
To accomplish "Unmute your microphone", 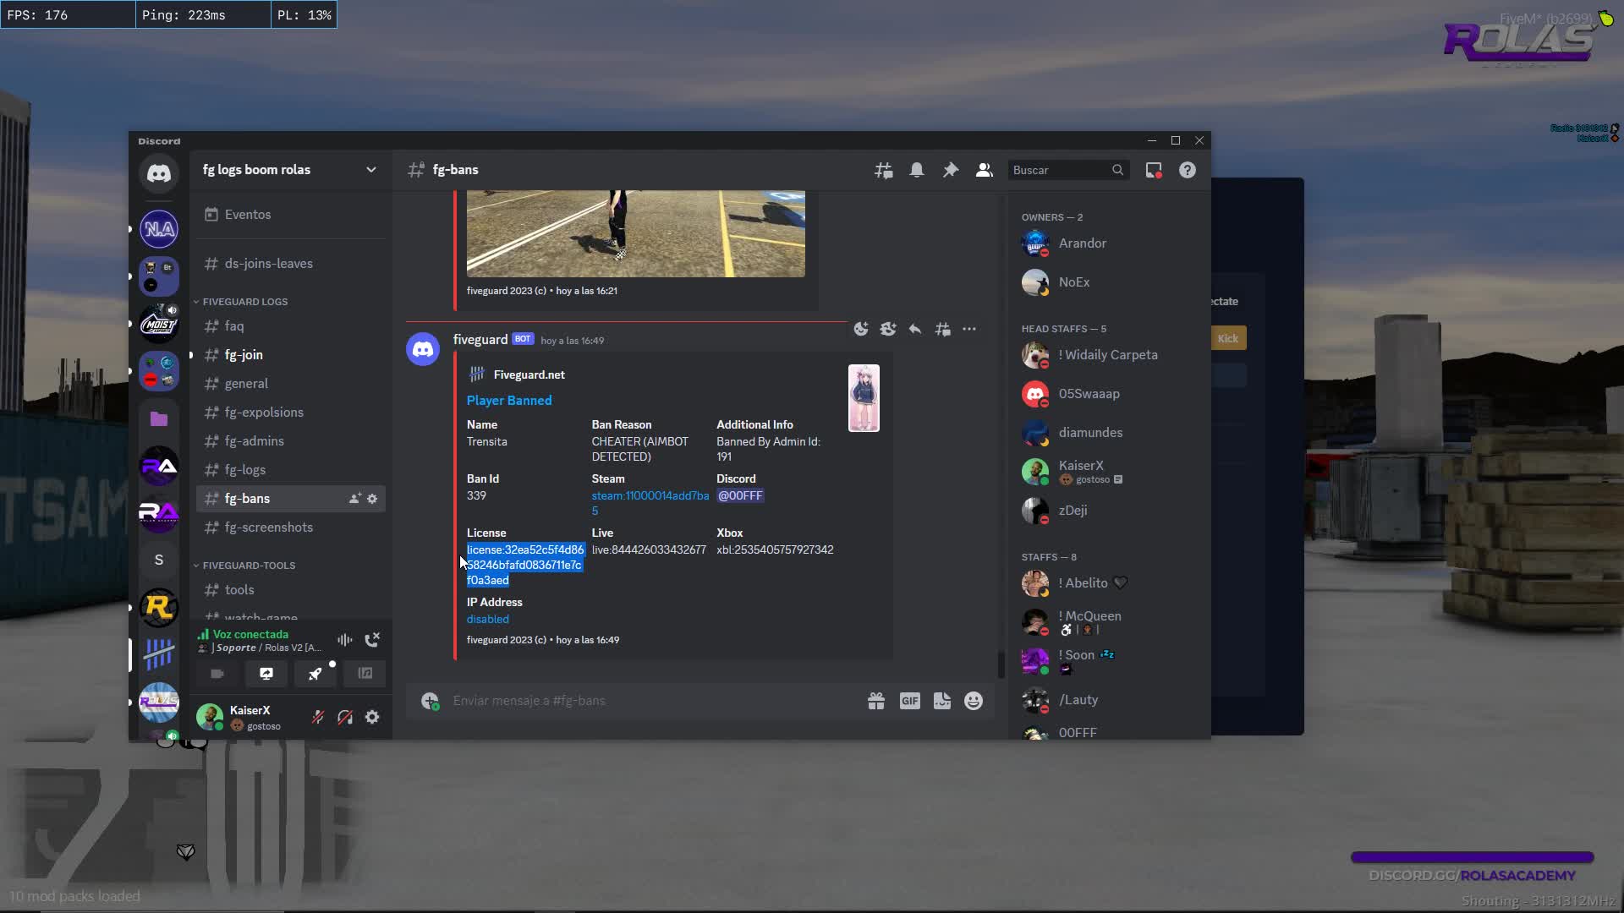I will (317, 717).
